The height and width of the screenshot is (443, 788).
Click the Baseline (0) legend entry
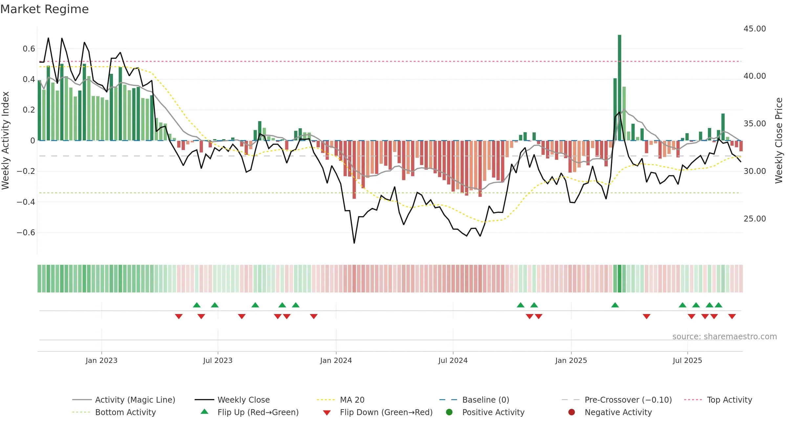tap(474, 400)
